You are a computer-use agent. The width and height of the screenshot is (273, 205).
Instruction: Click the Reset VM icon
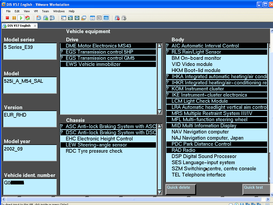click(27, 18)
